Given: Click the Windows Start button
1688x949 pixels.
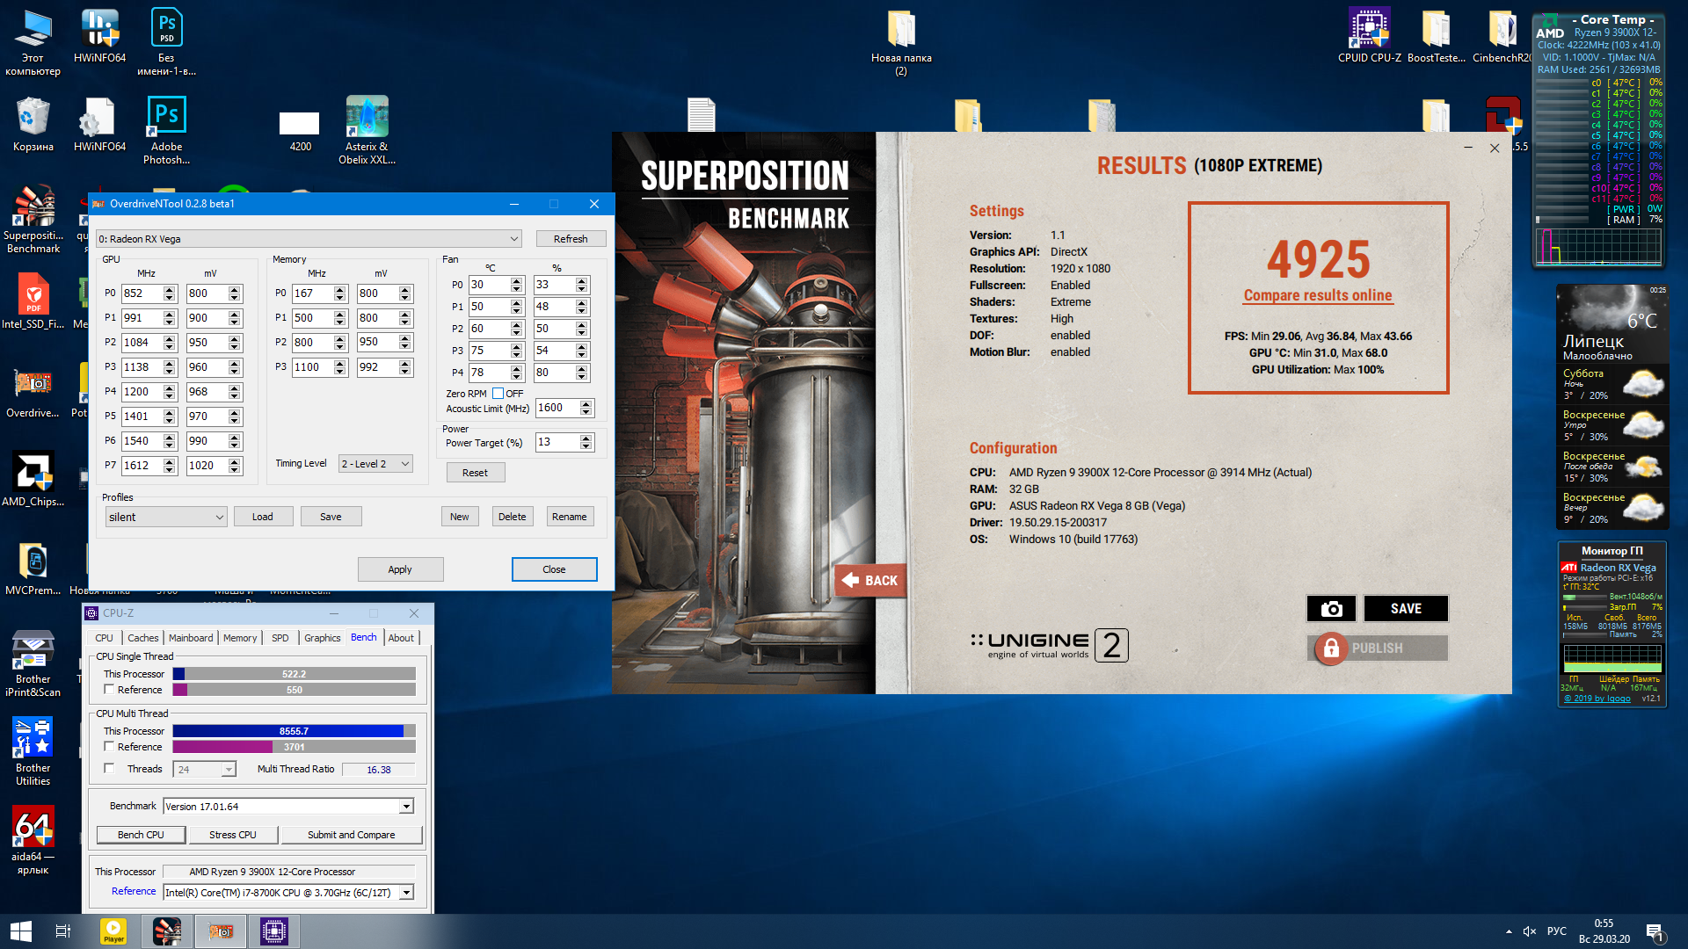Looking at the screenshot, I should 21,931.
